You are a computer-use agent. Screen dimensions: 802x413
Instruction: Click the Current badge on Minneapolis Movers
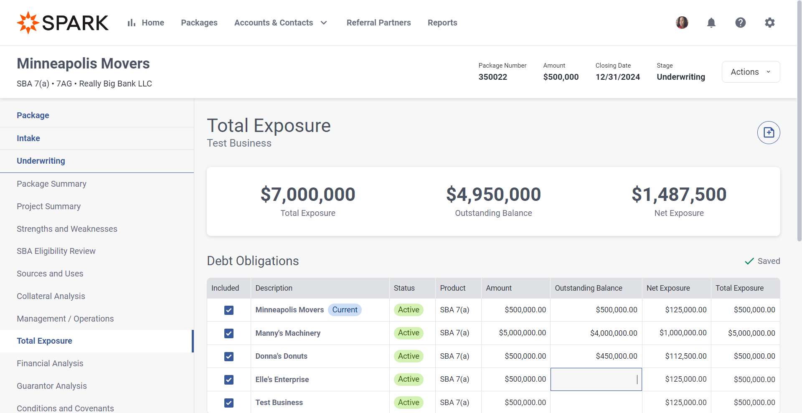pyautogui.click(x=345, y=310)
